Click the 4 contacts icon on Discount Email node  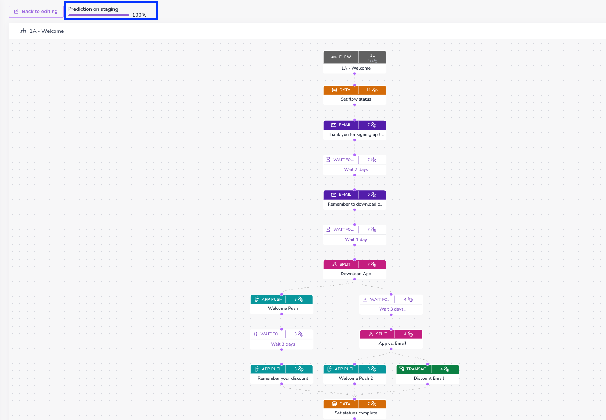point(447,369)
